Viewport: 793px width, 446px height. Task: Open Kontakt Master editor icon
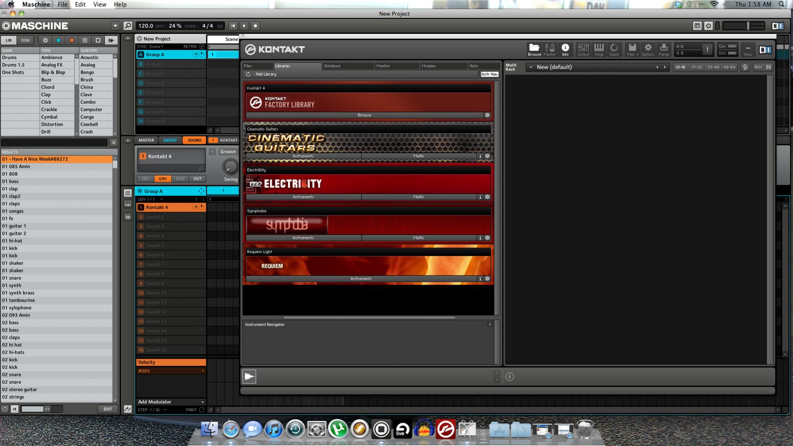550,50
